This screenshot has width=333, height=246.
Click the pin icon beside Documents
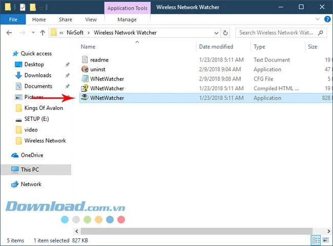[67, 86]
